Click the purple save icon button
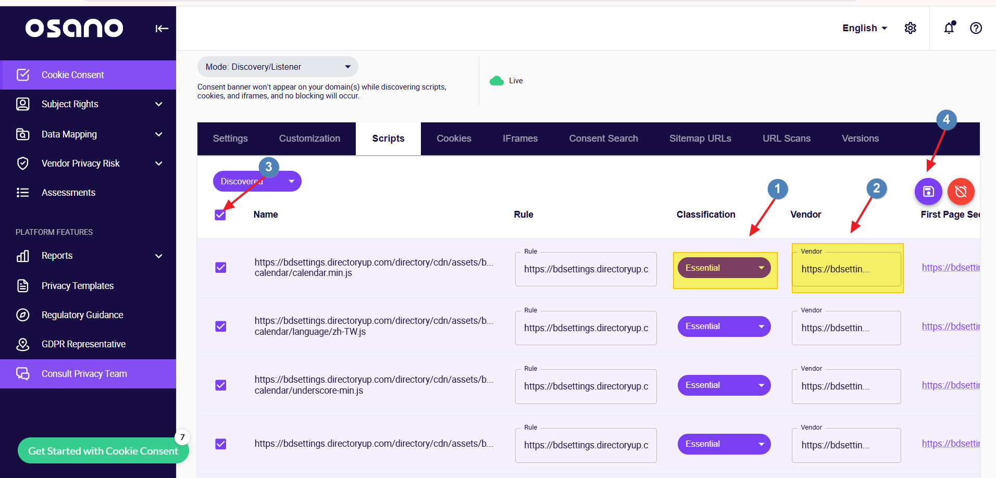The image size is (996, 478). [928, 192]
